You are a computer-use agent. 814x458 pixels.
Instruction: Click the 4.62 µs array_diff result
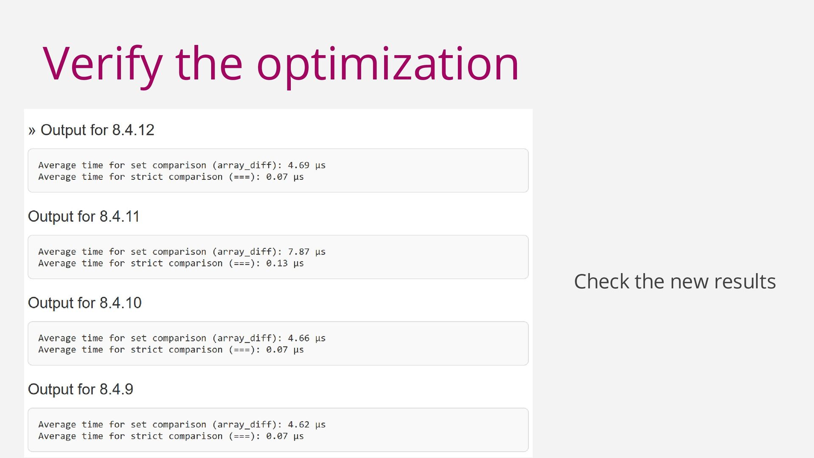(306, 425)
